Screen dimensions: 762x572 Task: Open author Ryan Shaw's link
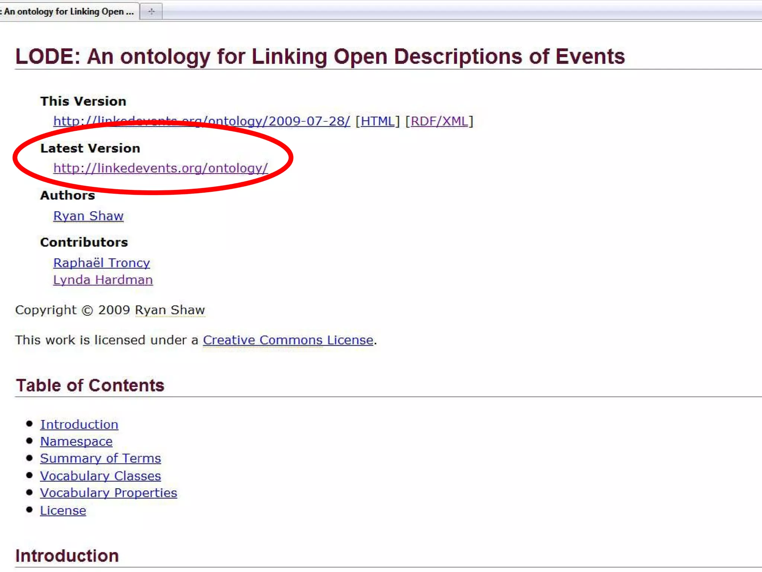tap(89, 216)
